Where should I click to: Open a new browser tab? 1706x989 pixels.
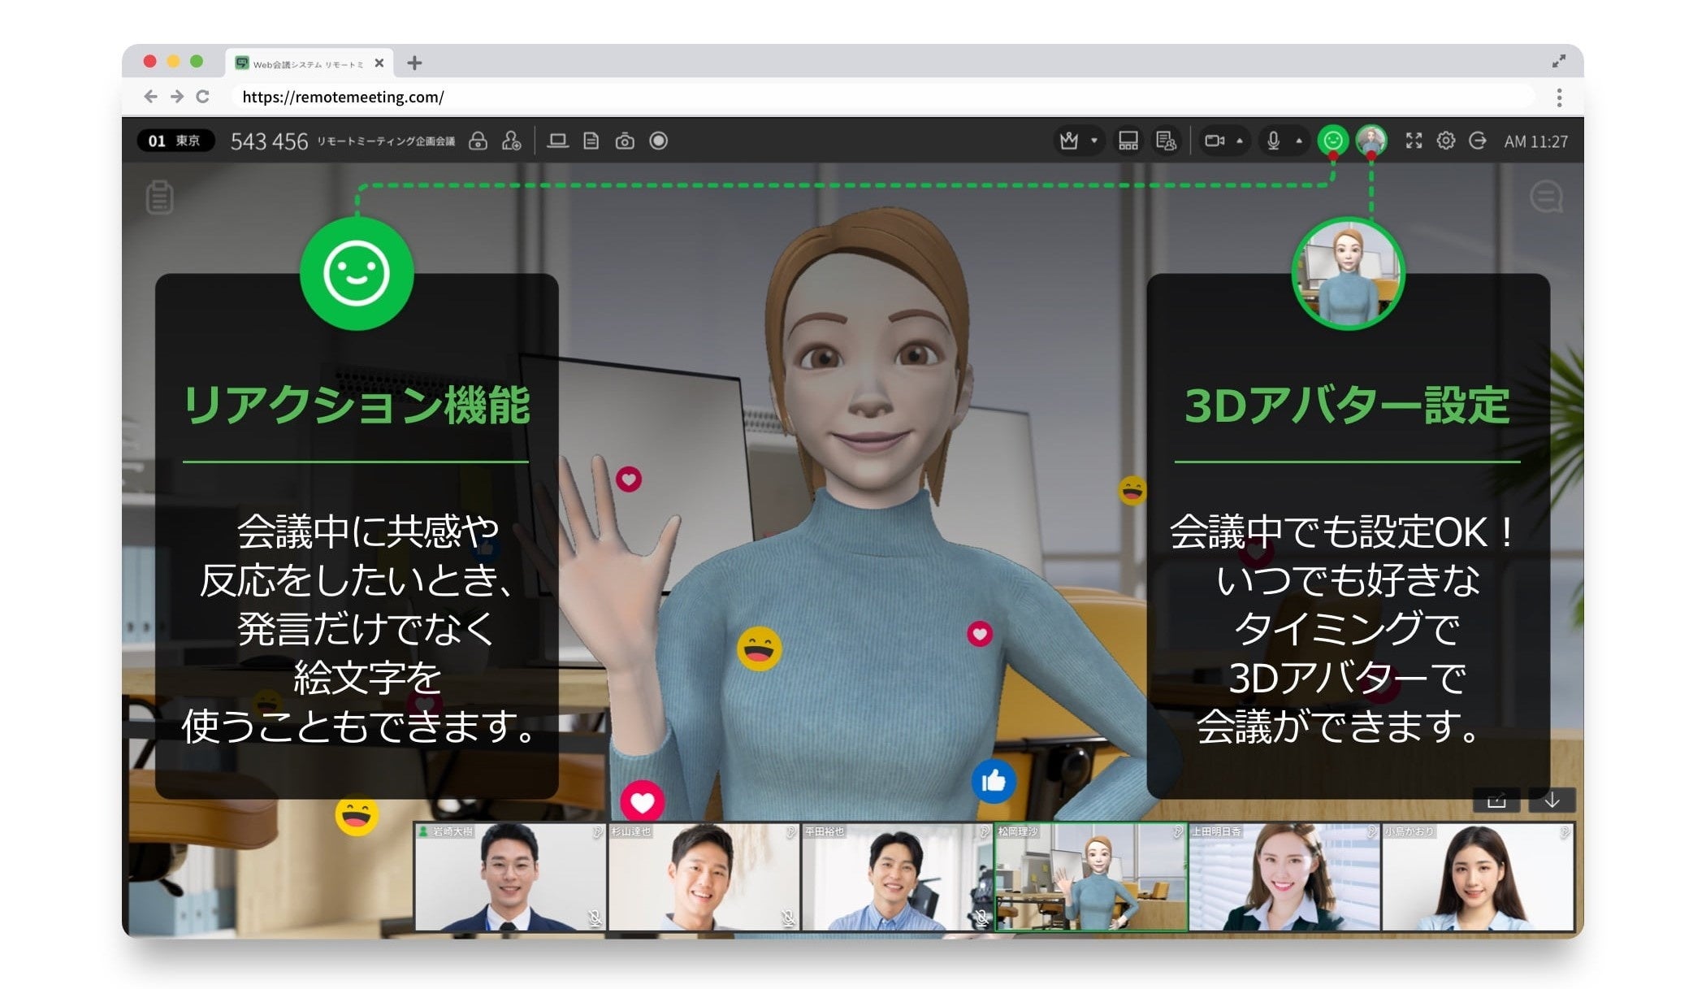pyautogui.click(x=414, y=63)
